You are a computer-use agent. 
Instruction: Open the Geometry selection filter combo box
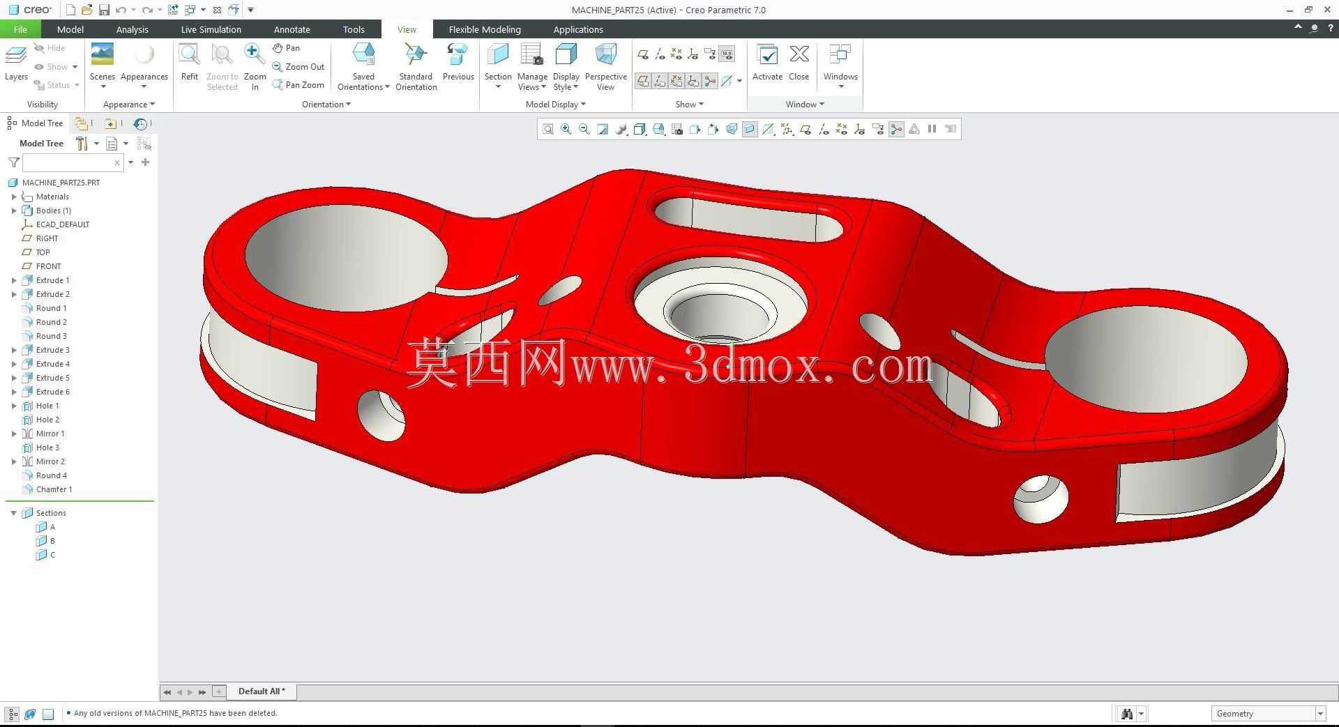click(1268, 713)
